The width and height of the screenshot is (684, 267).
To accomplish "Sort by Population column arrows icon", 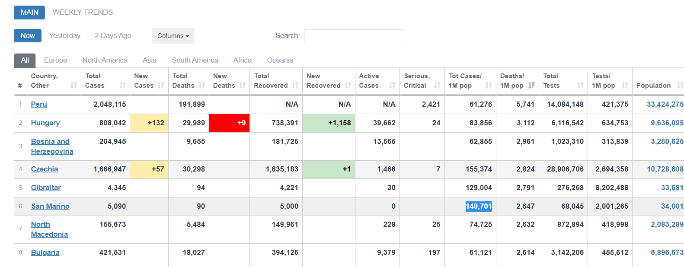I will (x=680, y=86).
